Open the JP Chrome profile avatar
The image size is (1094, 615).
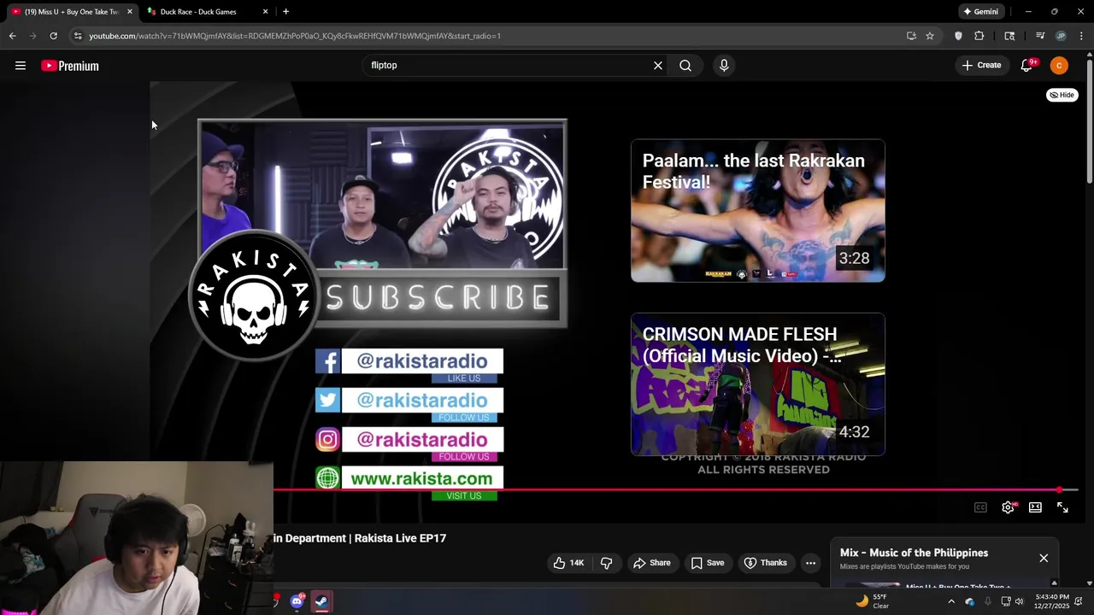point(1061,36)
